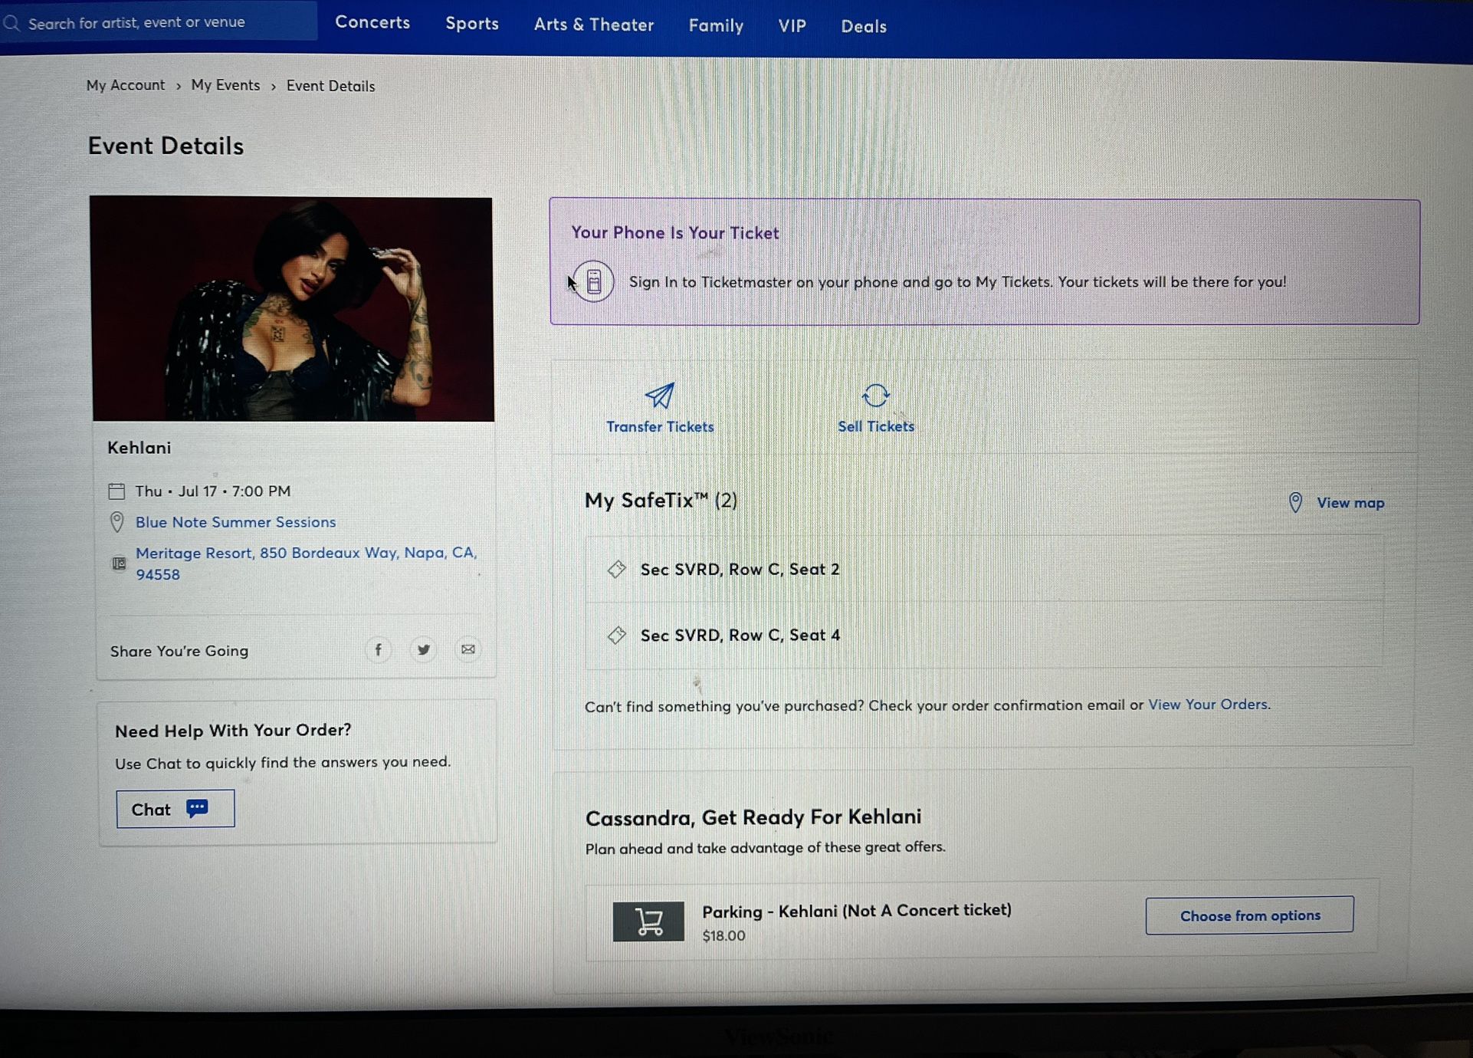Click the Transfer Tickets paper plane icon
1473x1058 pixels.
point(660,396)
